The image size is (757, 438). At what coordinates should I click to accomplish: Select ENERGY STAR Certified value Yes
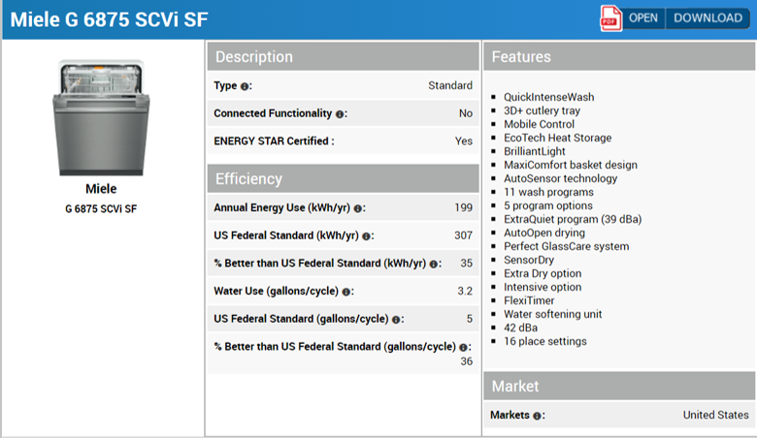(464, 141)
